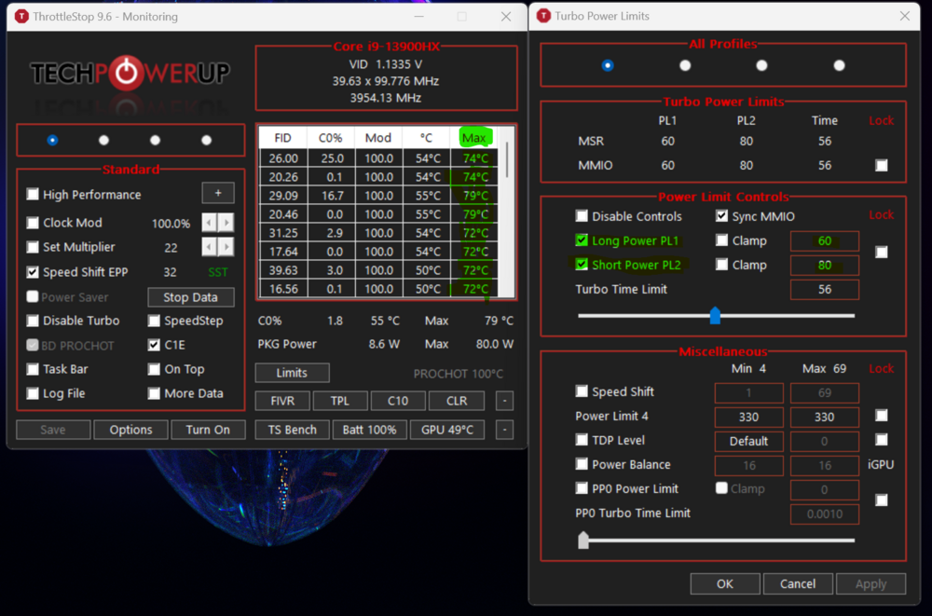This screenshot has height=616, width=932.
Task: Click the Set Multiplier increase arrow
Action: (x=226, y=247)
